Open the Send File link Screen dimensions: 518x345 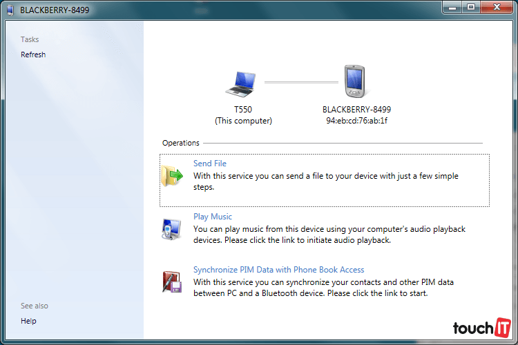point(209,164)
